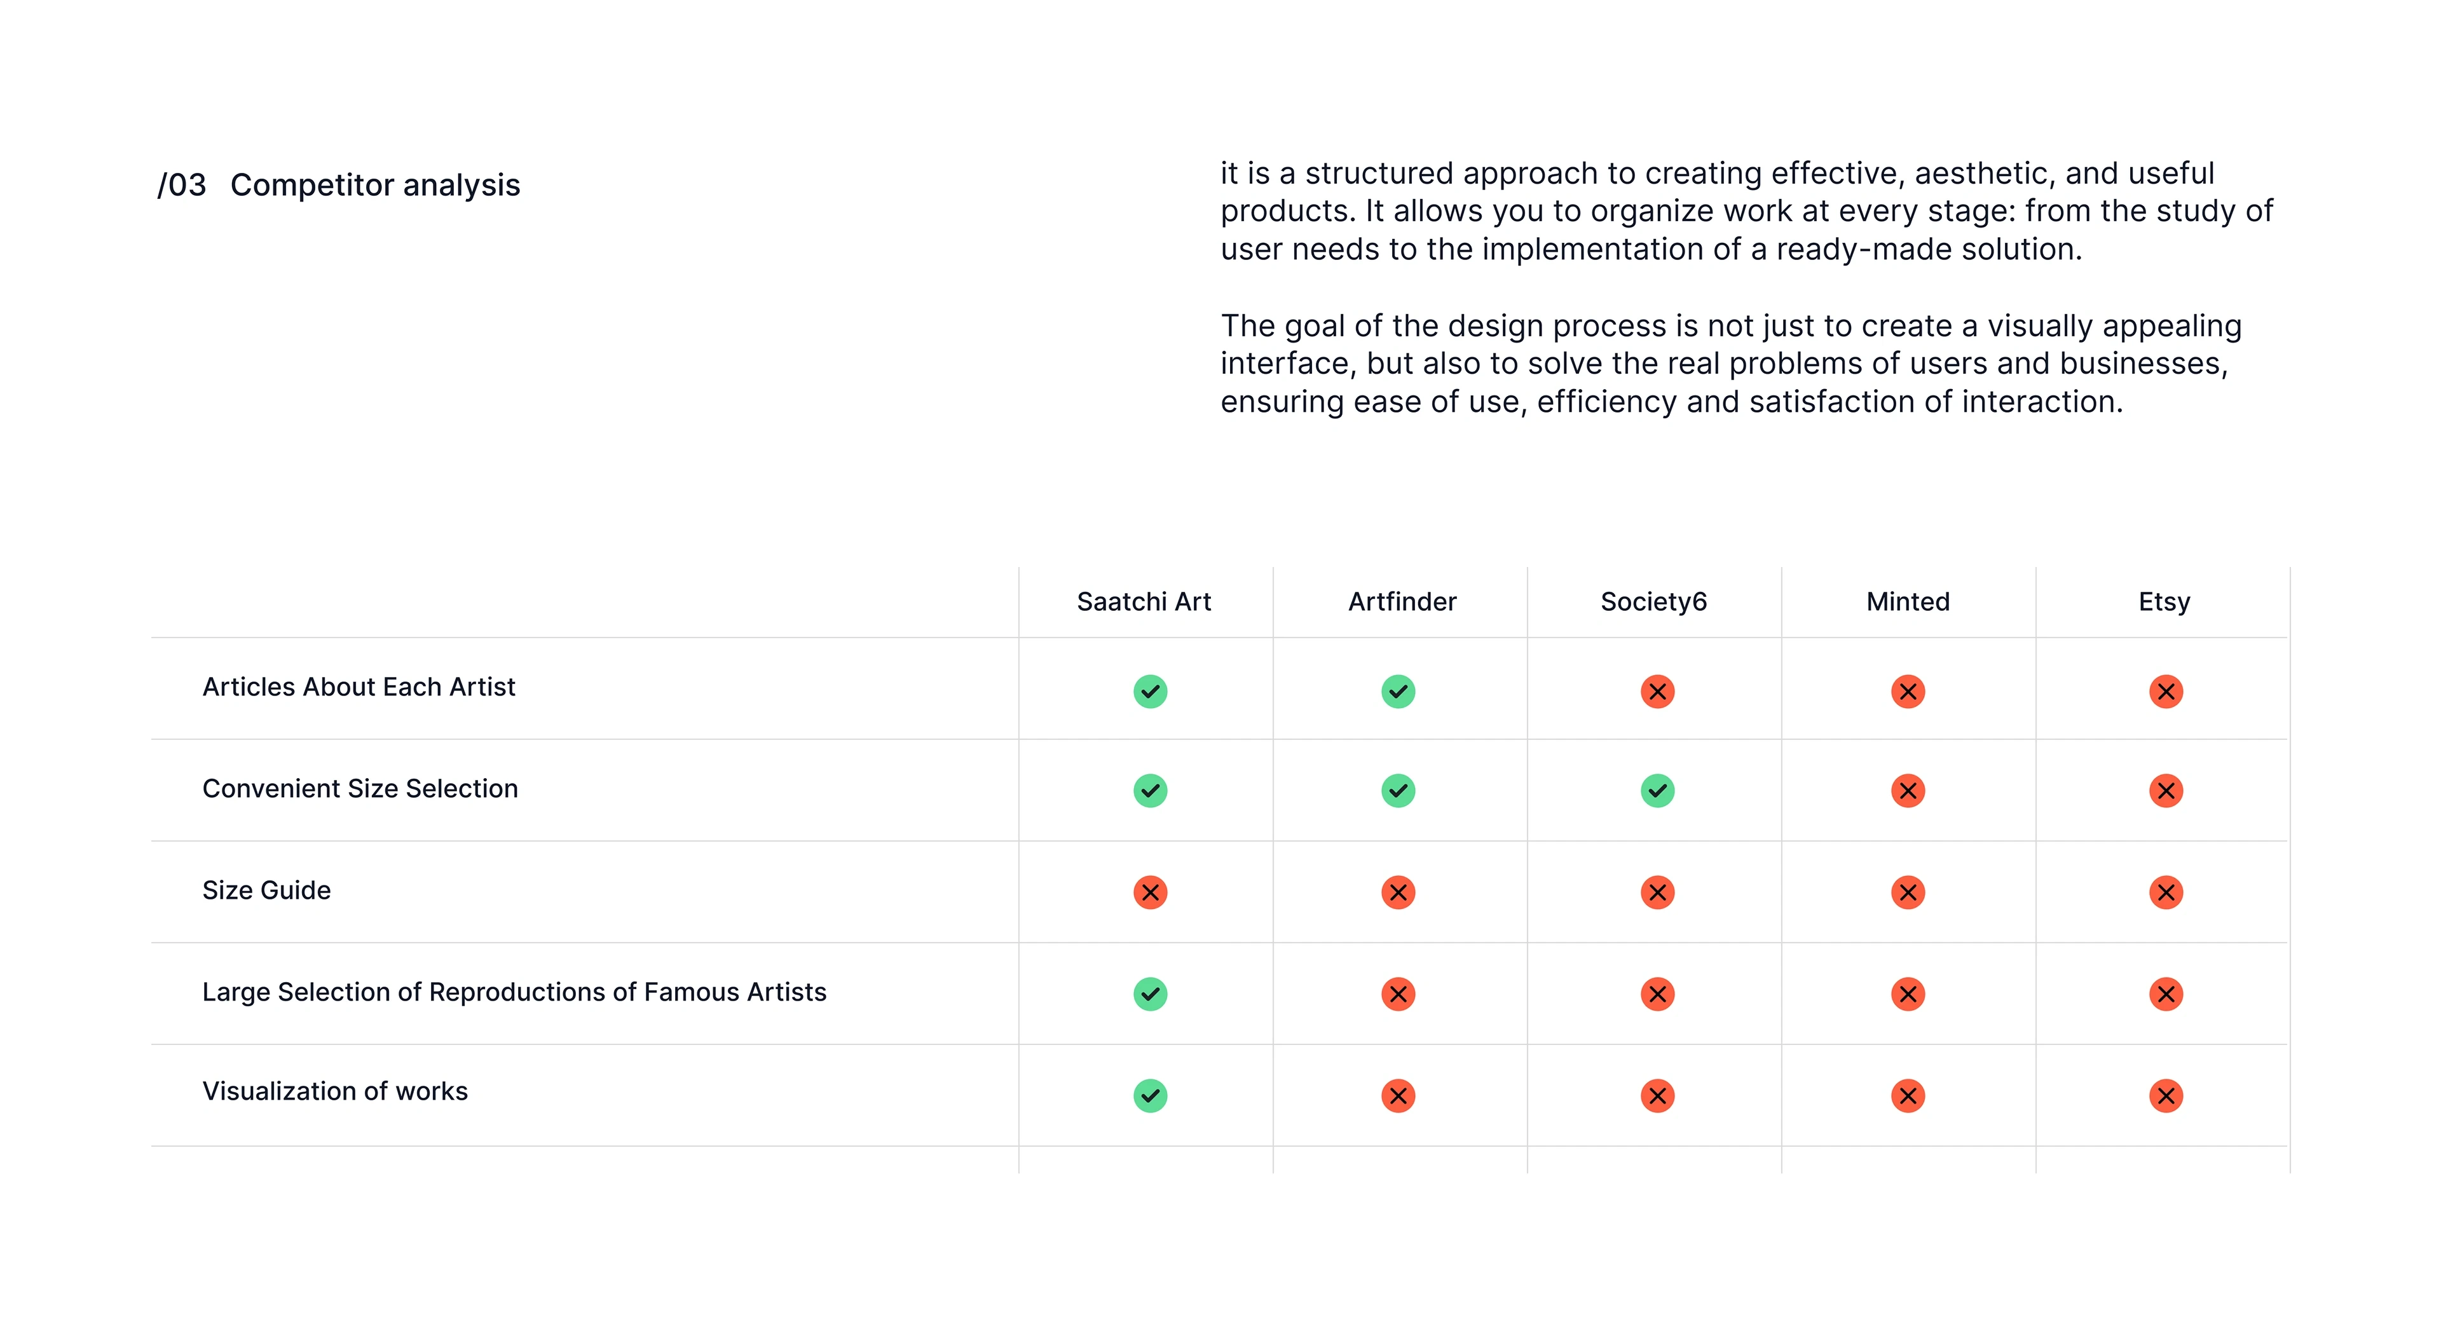The image size is (2441, 1326).
Task: Click Saatchi Art's green check for Visualization of works
Action: point(1149,1096)
